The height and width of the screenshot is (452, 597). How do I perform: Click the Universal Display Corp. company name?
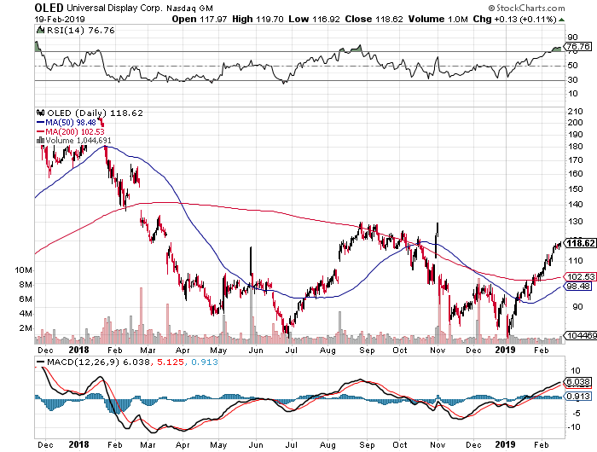click(115, 8)
